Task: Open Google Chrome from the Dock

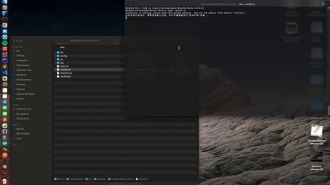Action: pos(5,25)
